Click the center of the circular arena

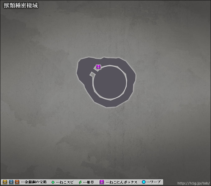110,83
